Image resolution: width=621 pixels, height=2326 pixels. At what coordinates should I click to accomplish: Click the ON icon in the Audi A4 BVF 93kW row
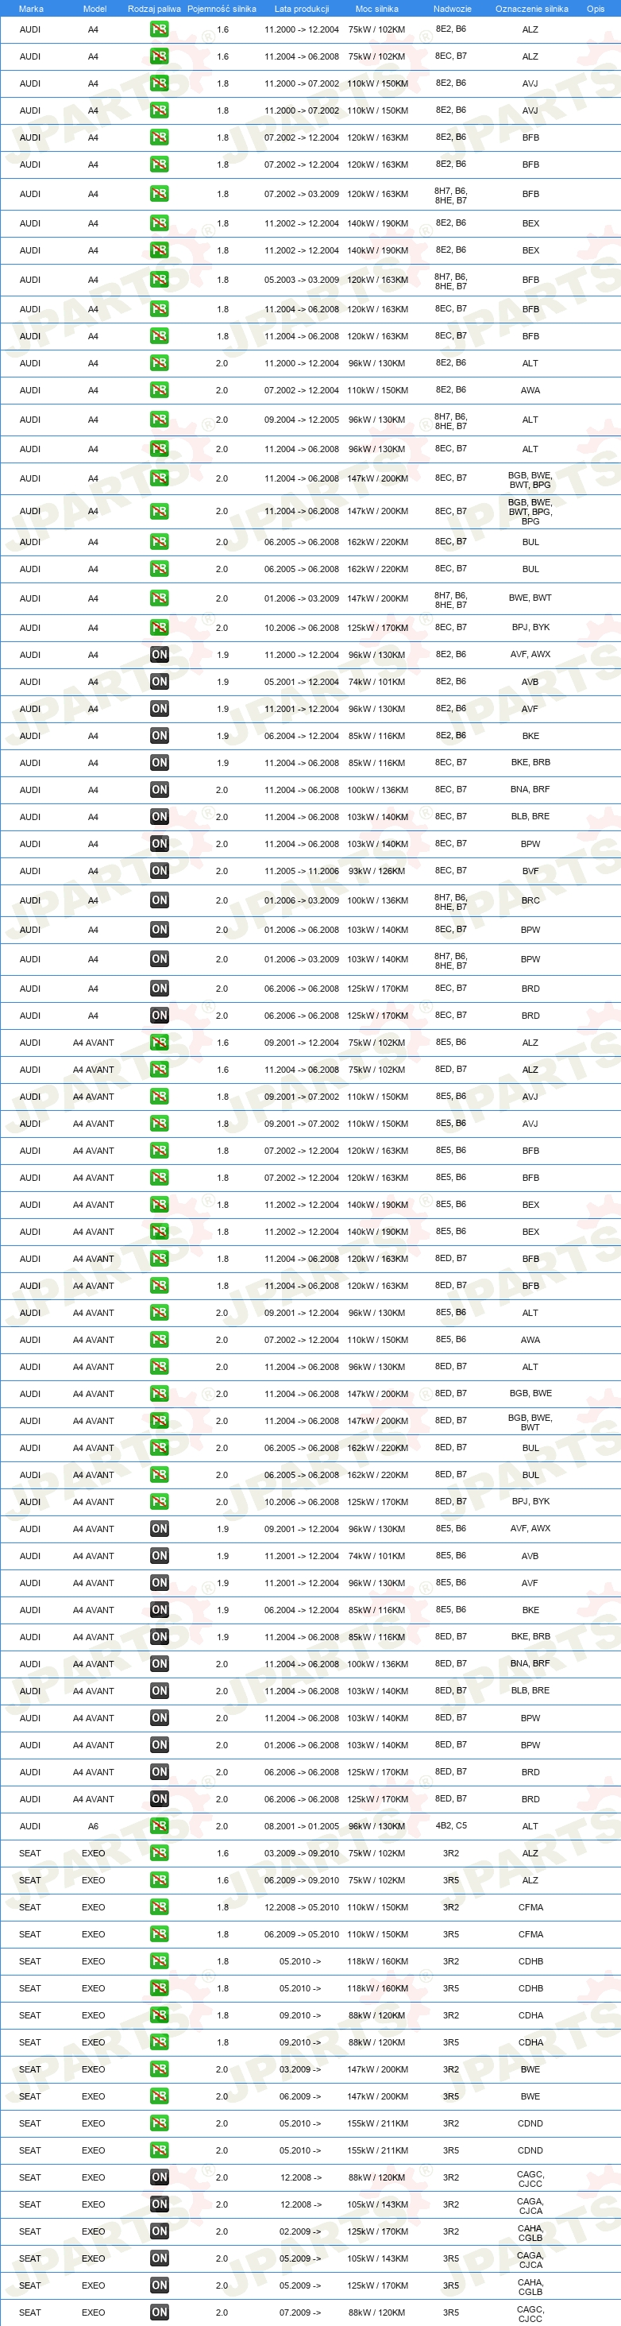[159, 871]
